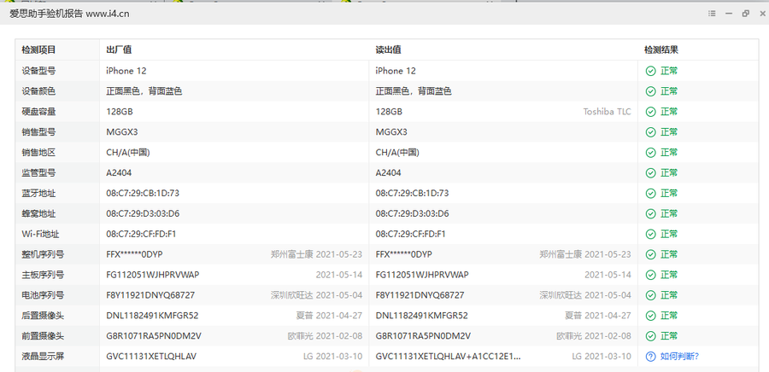Screen dimensions: 769x372
Task: Select the 后置摄像头 row label
Action: pos(43,316)
